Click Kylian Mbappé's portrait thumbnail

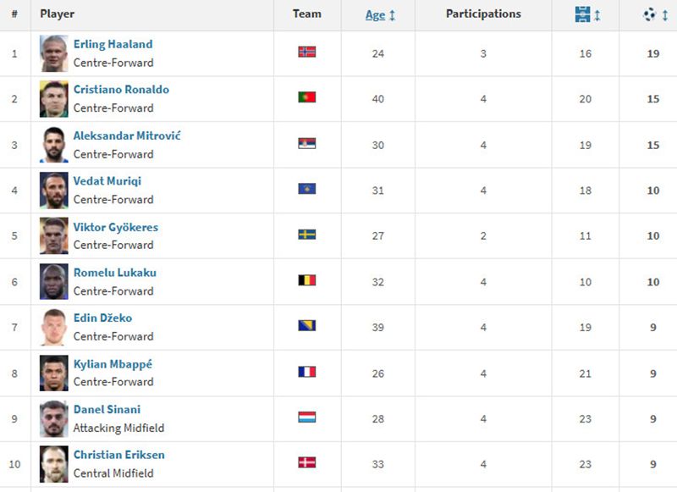(x=54, y=373)
